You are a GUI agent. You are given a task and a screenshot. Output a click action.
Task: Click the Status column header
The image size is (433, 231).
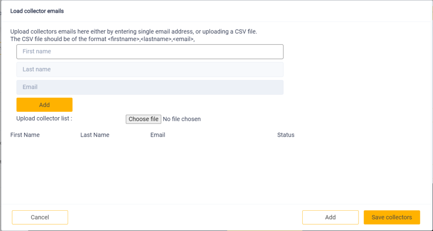click(x=286, y=135)
